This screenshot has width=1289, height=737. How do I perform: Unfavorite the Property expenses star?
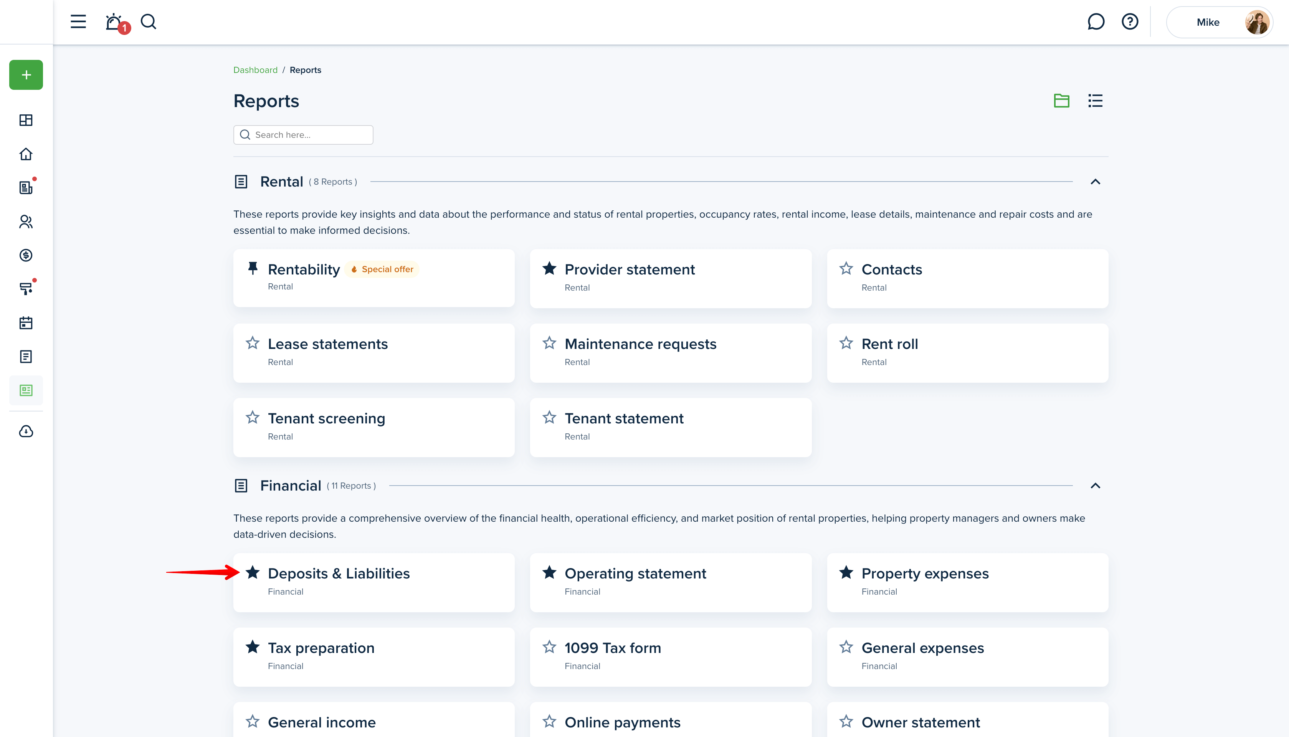tap(846, 572)
